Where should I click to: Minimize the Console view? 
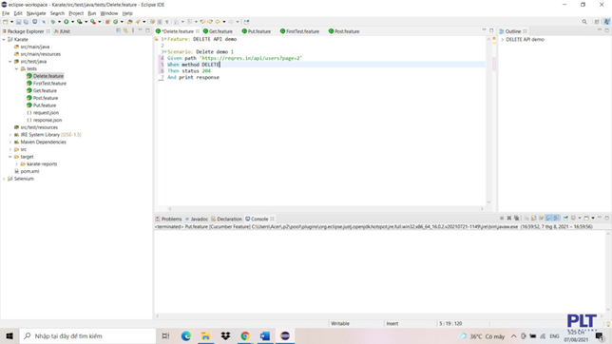point(600,218)
